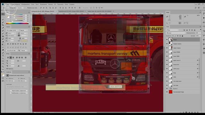Open the Окно menu
205x115 pixels.
(66, 4)
